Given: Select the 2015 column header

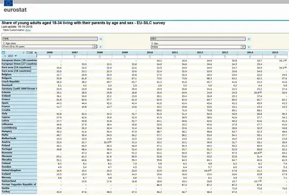Looking at the screenshot, I should (x=275, y=52).
